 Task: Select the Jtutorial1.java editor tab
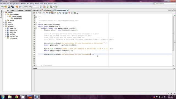(61, 10)
